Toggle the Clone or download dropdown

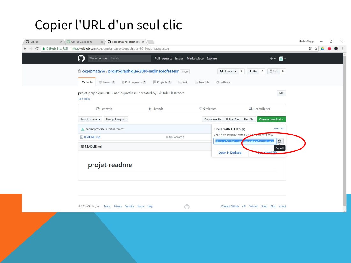[x=271, y=120]
